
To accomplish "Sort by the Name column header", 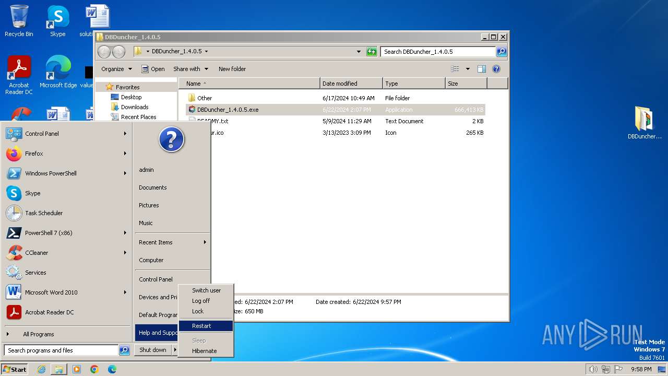I will pos(249,84).
